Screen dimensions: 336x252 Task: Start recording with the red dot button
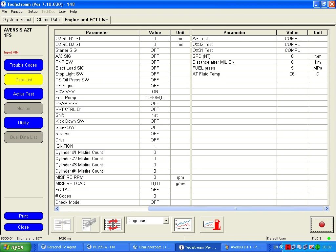(322, 224)
